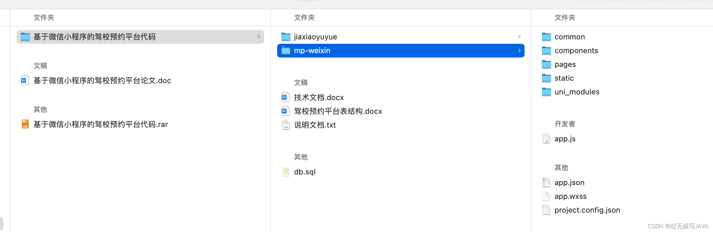Click the app.json file icon

point(546,182)
